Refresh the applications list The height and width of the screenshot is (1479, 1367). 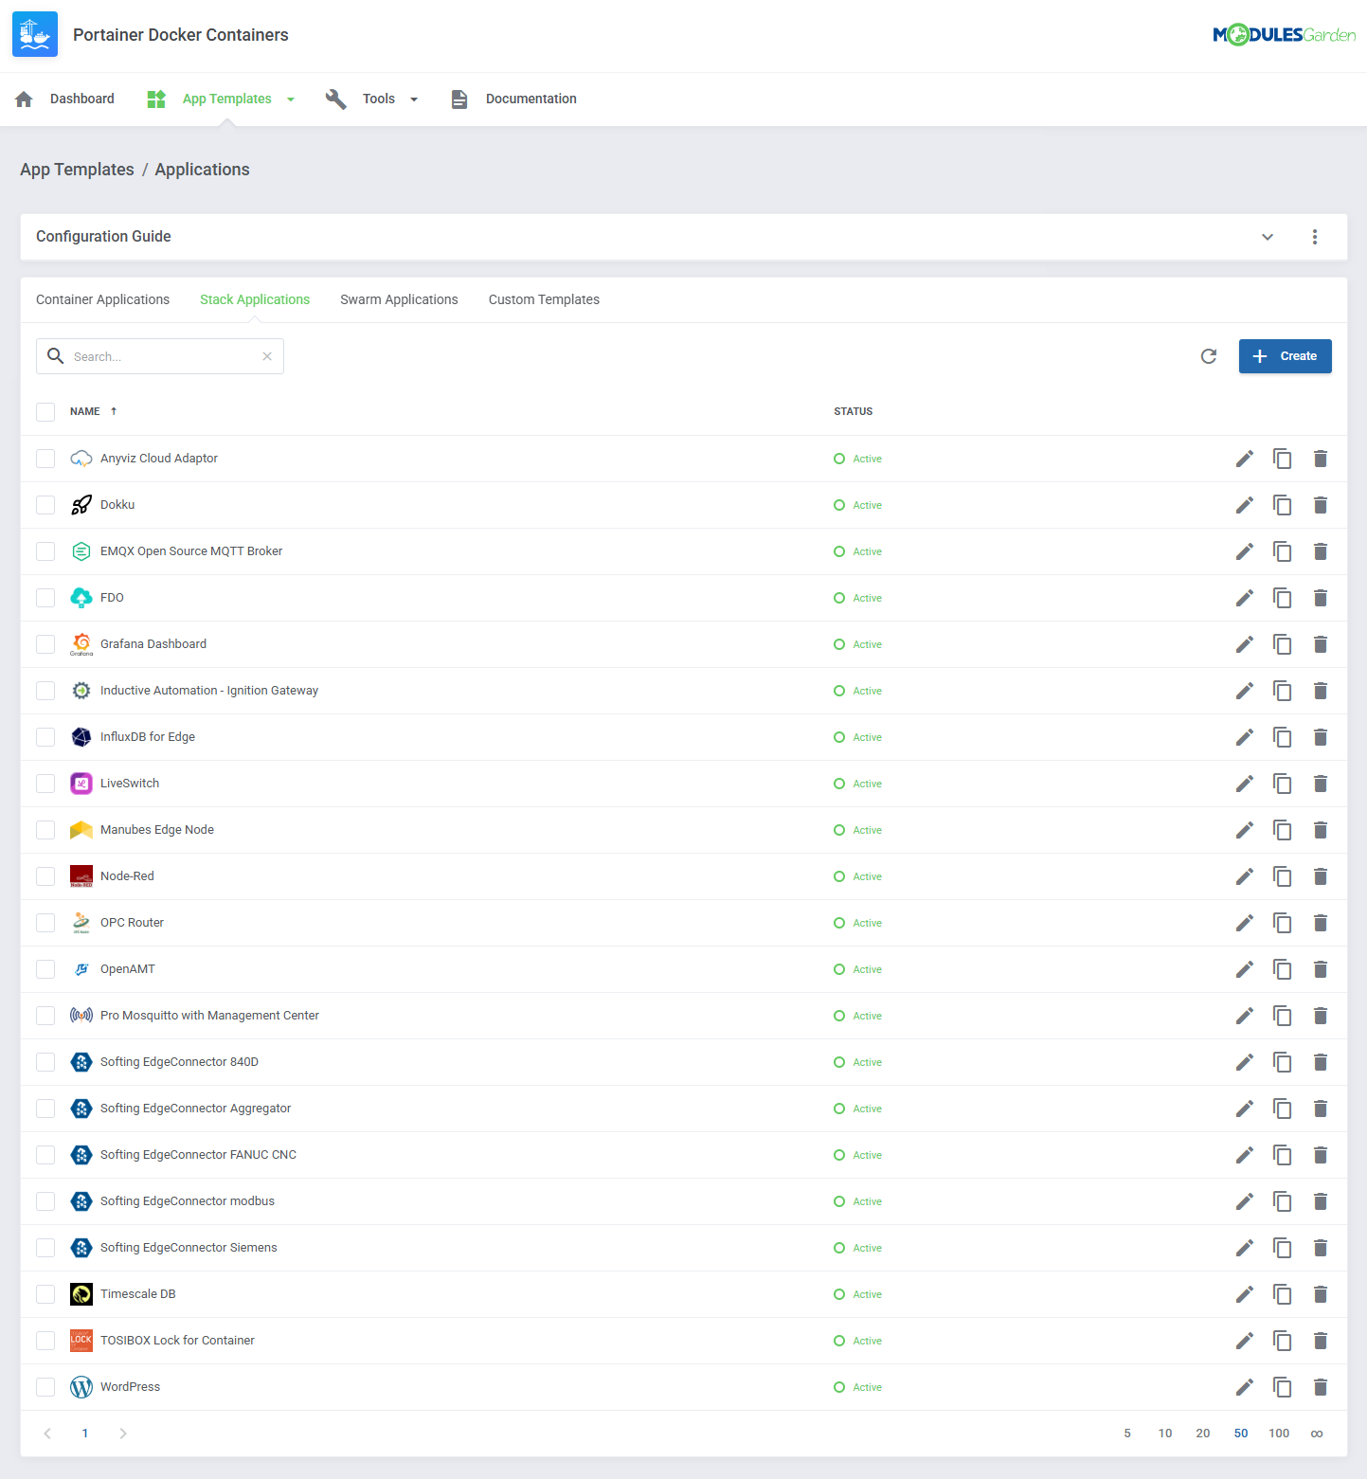pyautogui.click(x=1208, y=356)
